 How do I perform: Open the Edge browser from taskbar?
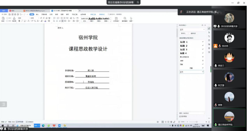point(43,126)
